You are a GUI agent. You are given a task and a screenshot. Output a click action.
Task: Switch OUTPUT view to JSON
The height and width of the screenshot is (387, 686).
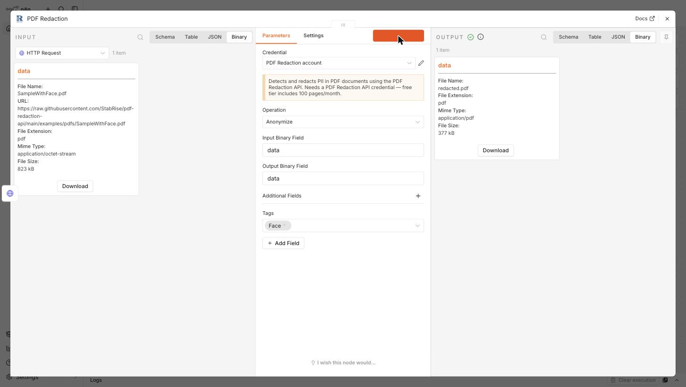click(x=618, y=37)
